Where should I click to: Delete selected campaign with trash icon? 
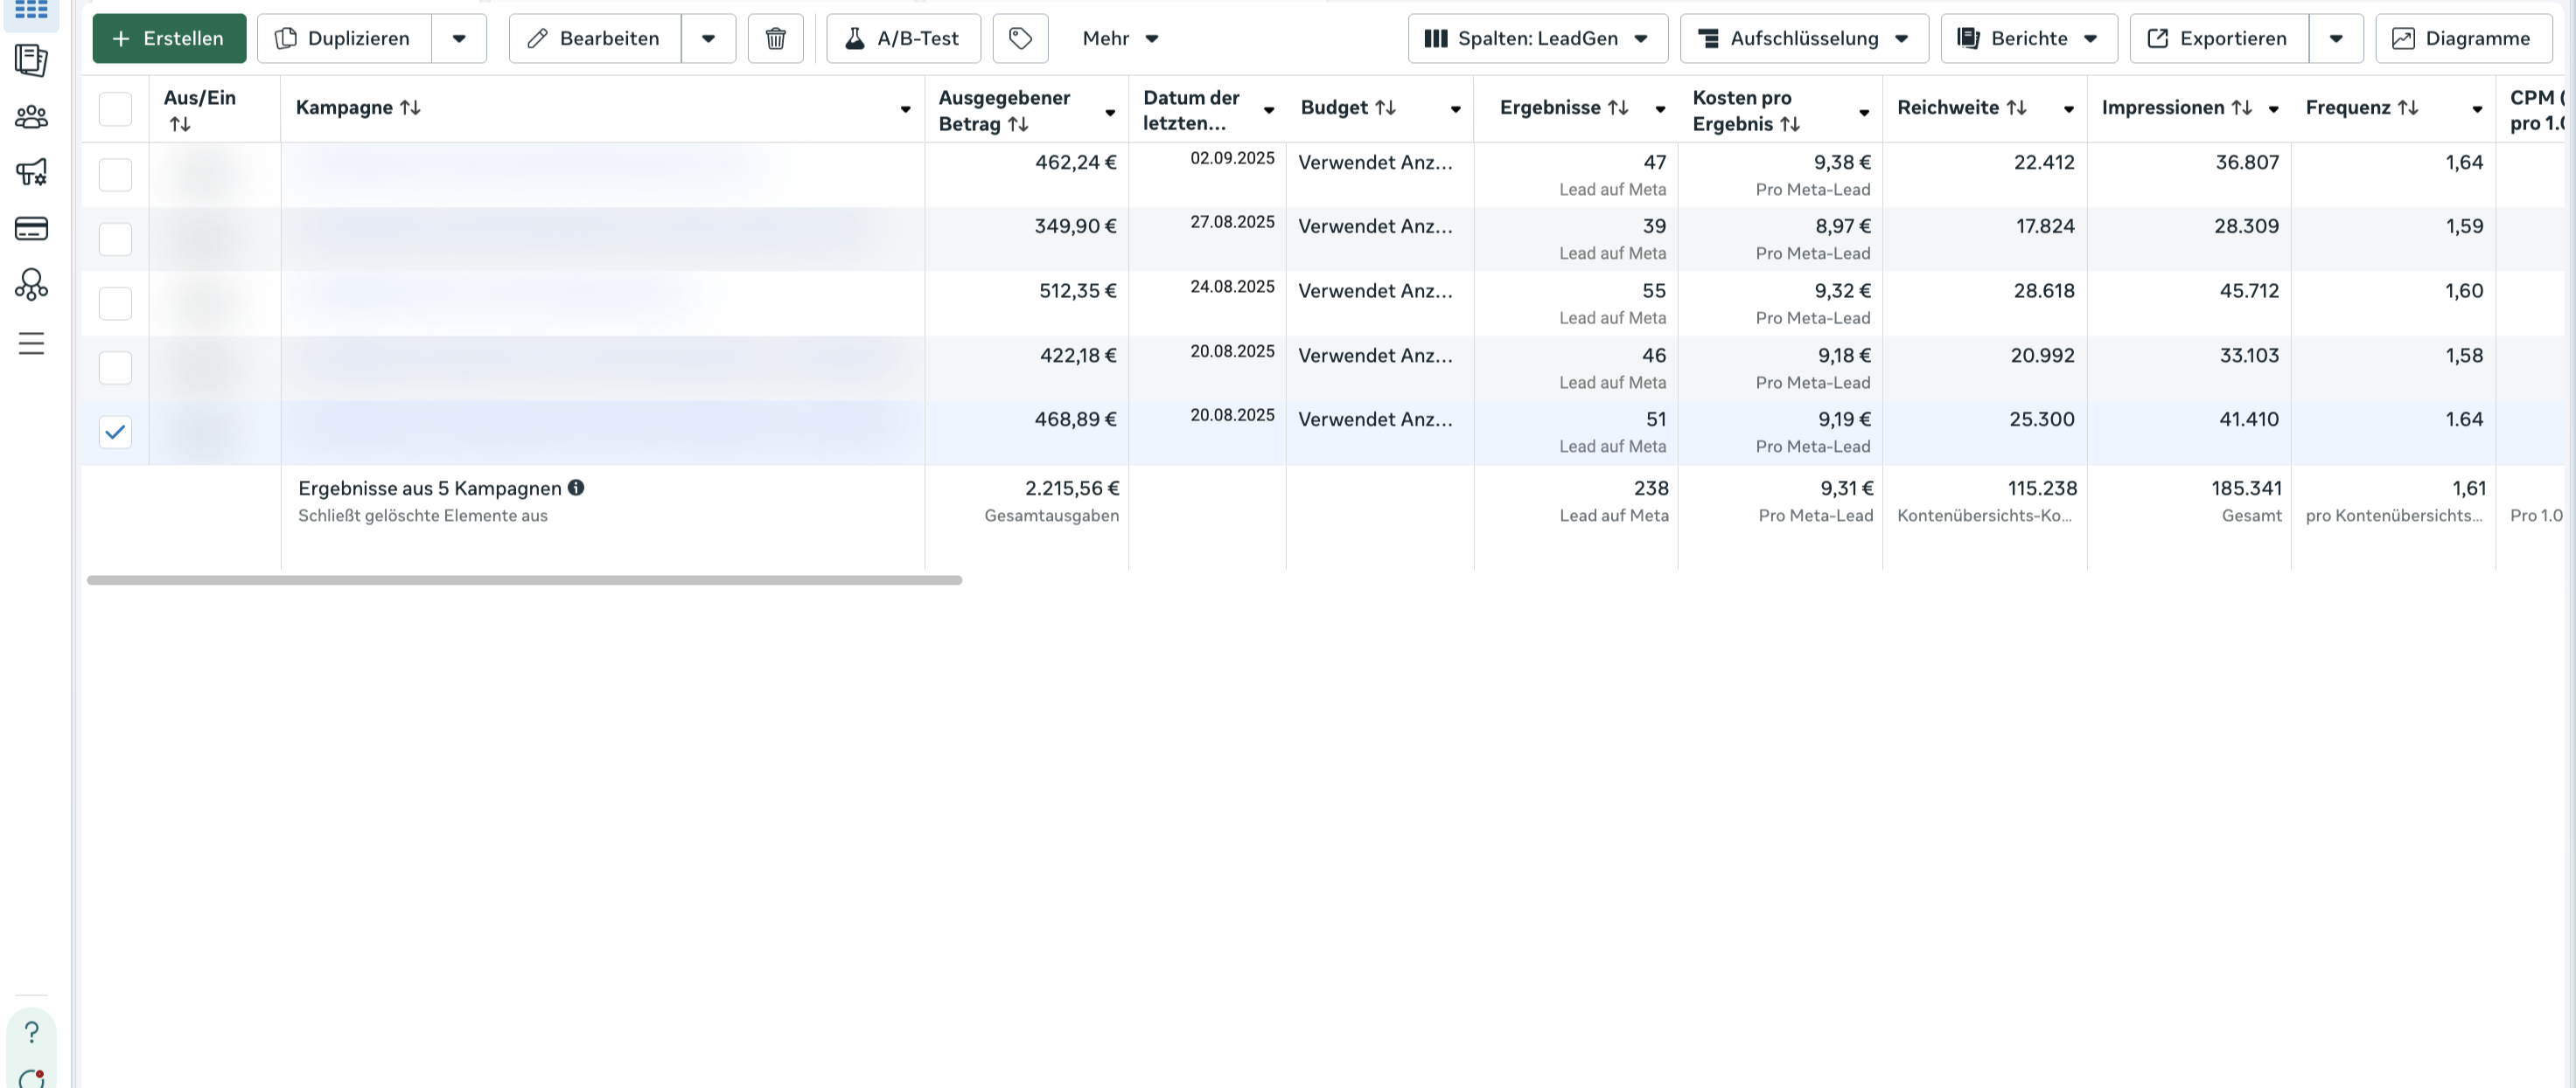coord(775,38)
